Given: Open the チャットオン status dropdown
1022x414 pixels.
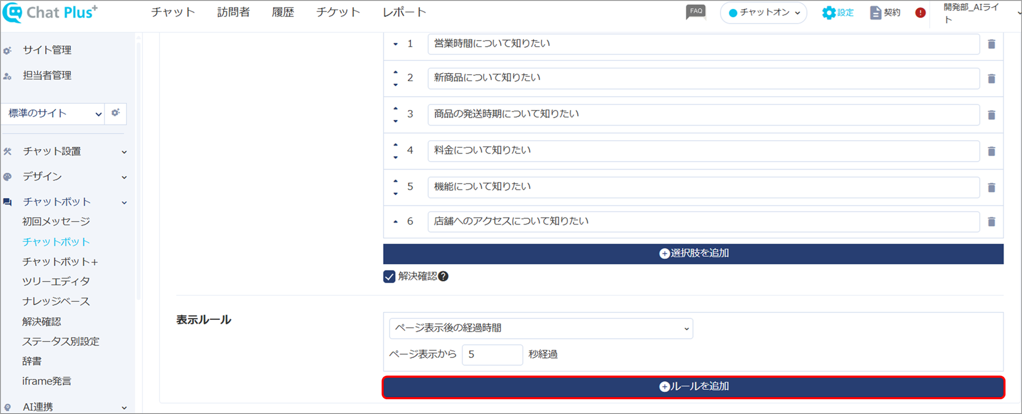Looking at the screenshot, I should coord(763,13).
